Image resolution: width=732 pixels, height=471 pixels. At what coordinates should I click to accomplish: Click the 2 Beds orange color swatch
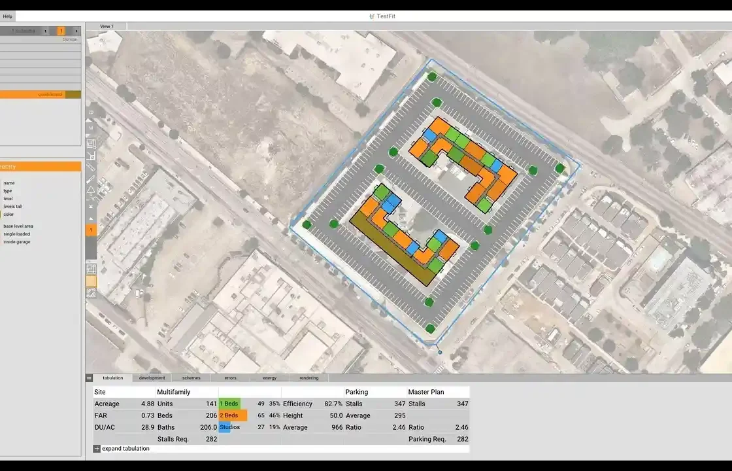click(x=233, y=415)
